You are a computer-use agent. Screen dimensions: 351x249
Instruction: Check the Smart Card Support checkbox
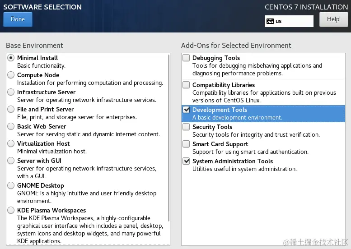pos(186,144)
